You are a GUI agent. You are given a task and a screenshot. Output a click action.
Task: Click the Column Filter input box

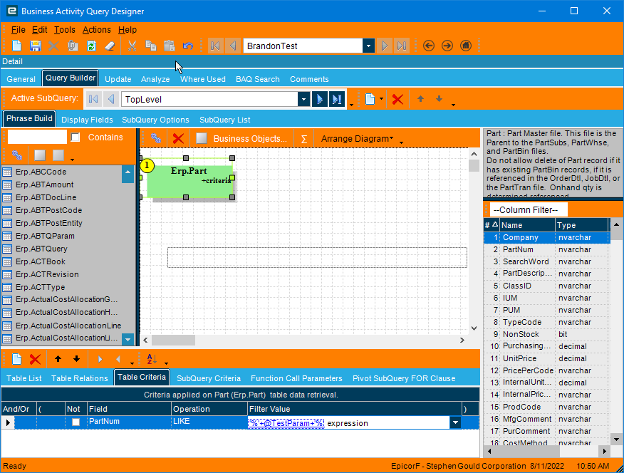[529, 209]
